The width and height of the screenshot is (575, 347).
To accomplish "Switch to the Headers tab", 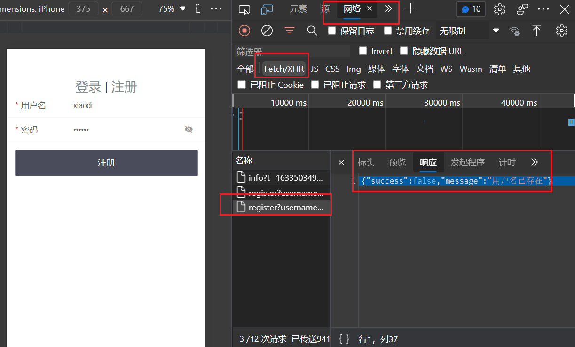I will coord(366,162).
